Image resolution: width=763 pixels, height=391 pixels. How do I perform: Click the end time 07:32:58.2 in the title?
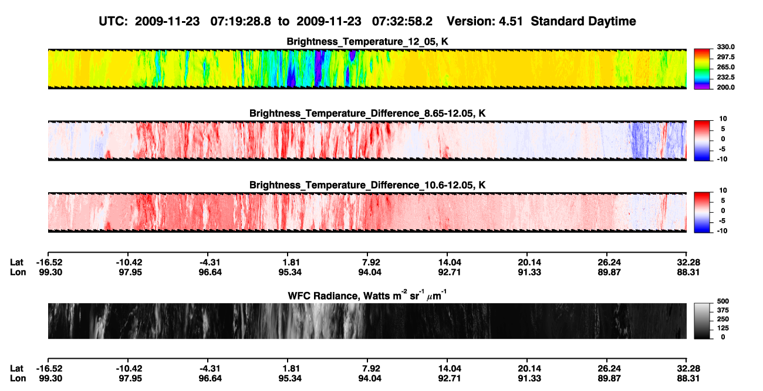point(403,21)
